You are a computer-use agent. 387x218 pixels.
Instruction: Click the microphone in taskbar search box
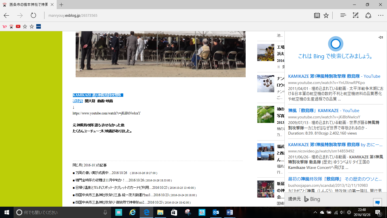pyautogui.click(x=105, y=212)
